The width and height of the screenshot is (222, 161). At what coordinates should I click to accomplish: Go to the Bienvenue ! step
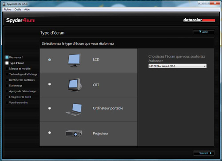coord(16,57)
